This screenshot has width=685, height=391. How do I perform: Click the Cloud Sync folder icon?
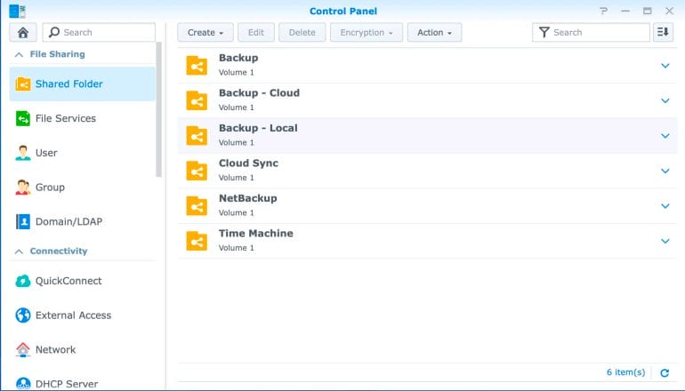pyautogui.click(x=197, y=171)
